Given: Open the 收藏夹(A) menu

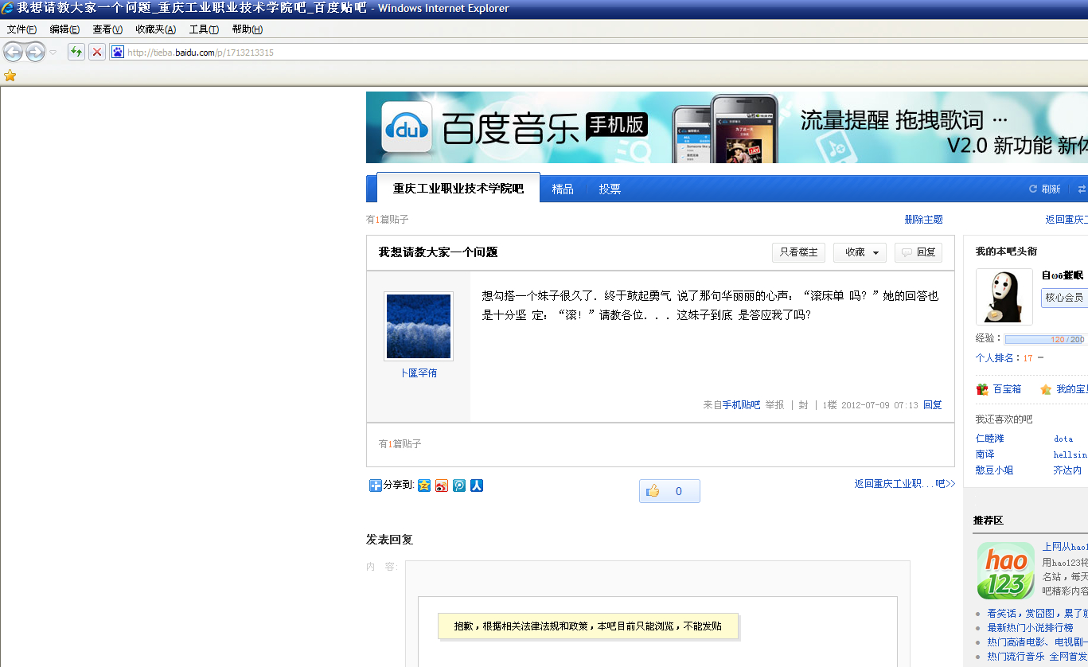Looking at the screenshot, I should tap(155, 29).
